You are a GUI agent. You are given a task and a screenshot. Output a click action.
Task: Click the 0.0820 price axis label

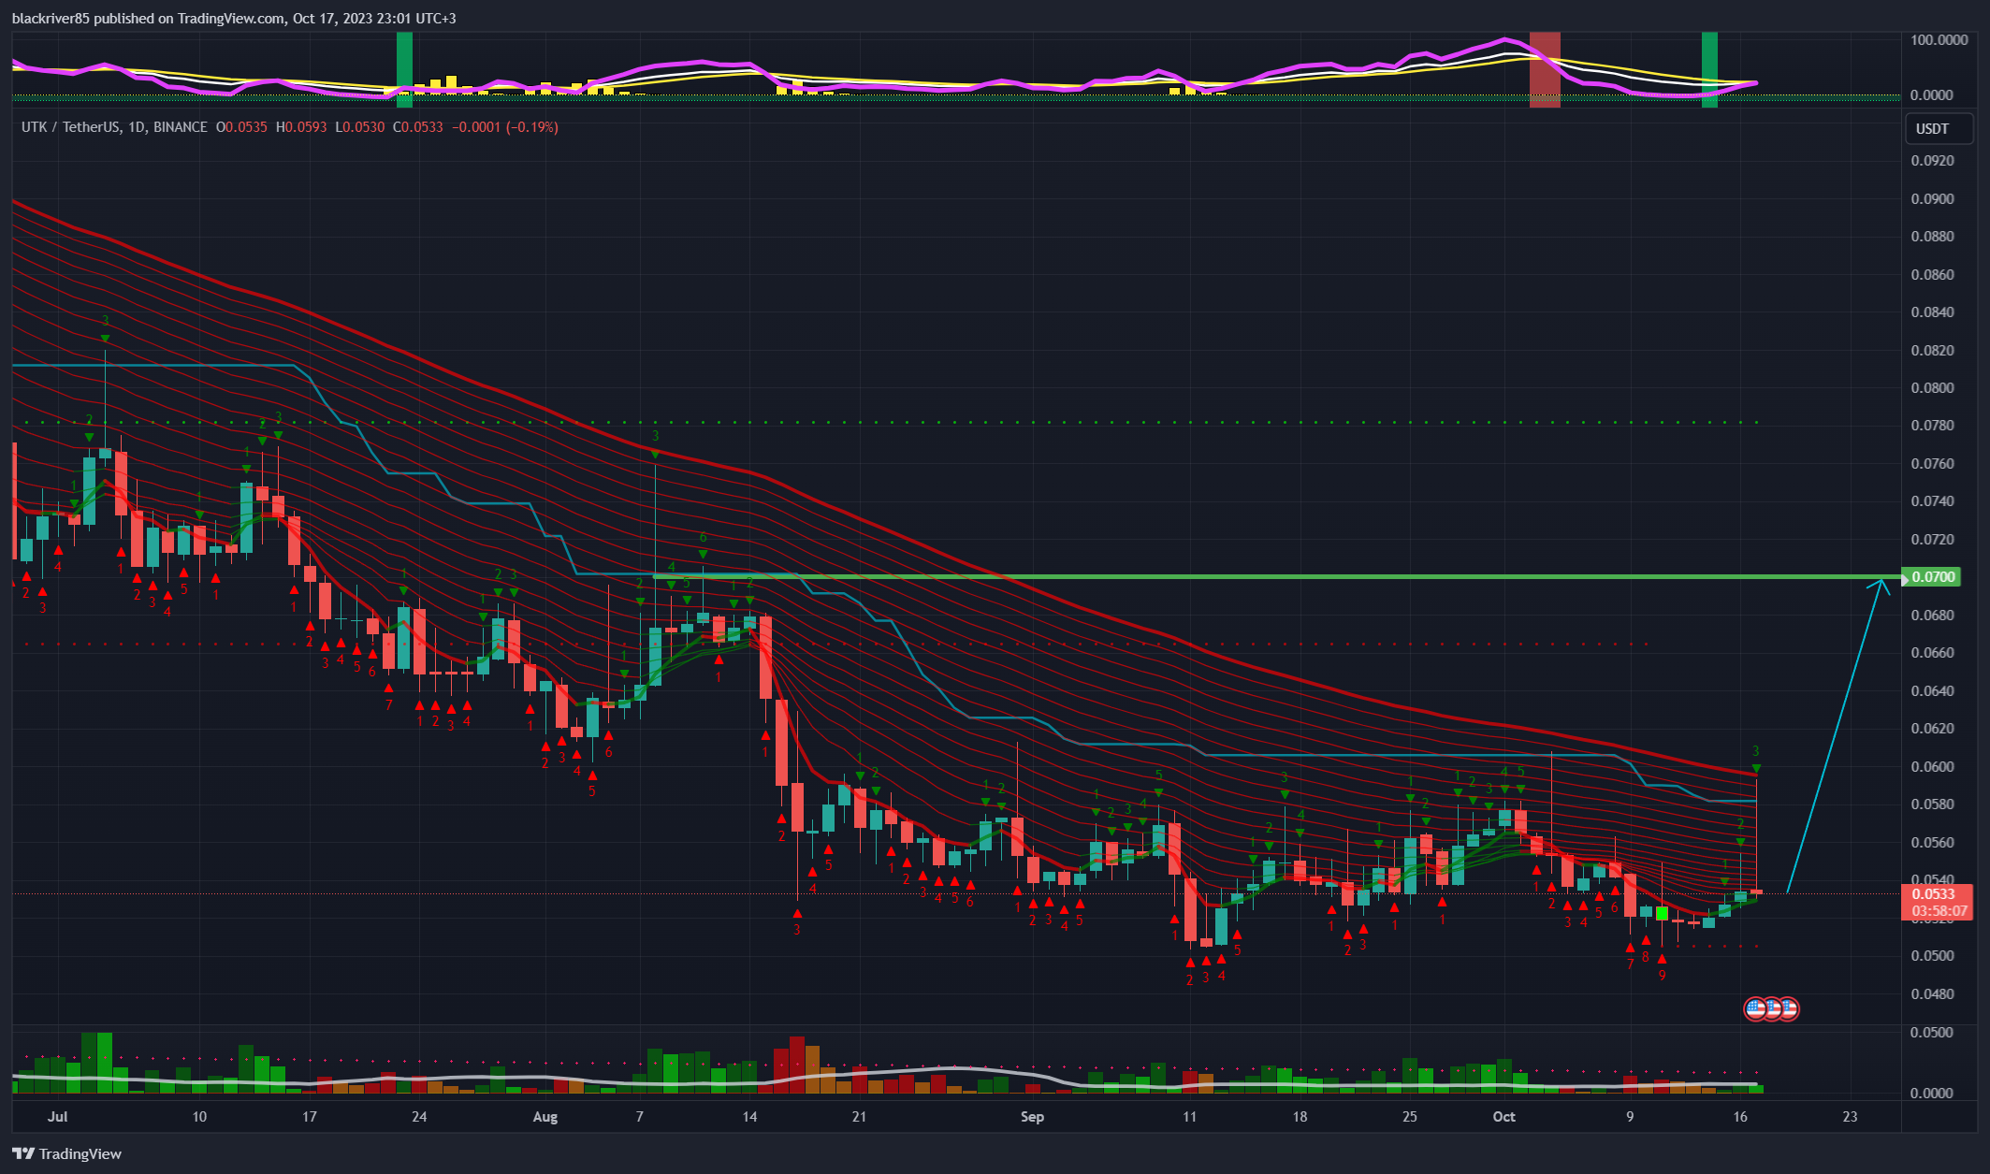coord(1933,350)
